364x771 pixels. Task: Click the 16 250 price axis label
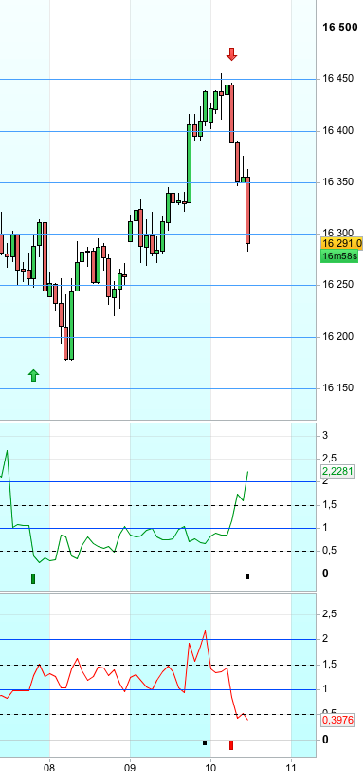click(x=338, y=285)
